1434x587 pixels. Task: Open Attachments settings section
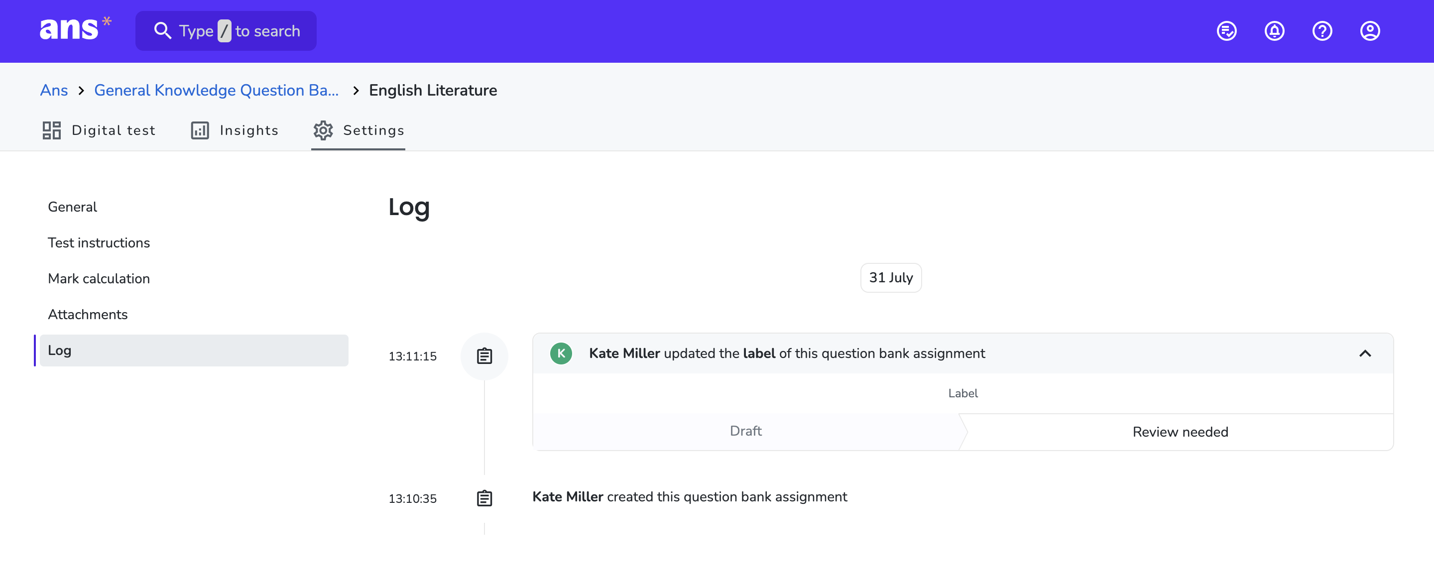coord(88,314)
